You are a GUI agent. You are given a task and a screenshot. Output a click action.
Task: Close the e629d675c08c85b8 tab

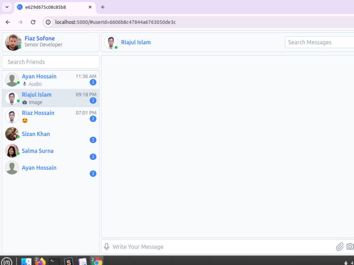pos(90,7)
